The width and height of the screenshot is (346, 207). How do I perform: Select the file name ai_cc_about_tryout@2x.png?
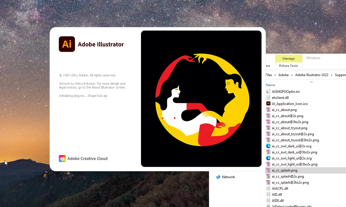pos(293,134)
